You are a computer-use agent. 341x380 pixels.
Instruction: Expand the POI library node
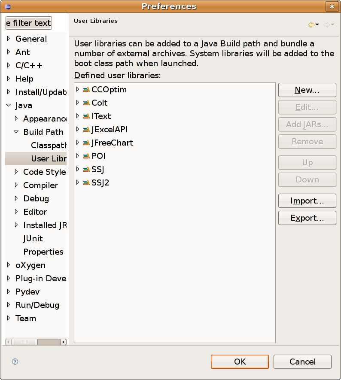coord(78,156)
